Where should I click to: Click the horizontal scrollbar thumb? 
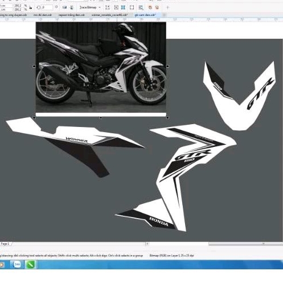click(245, 244)
